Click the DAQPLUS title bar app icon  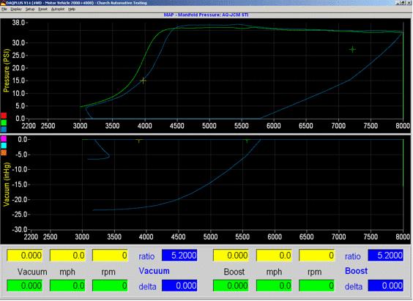point(3,3)
